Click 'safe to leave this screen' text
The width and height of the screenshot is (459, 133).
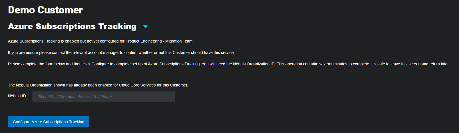point(399,64)
